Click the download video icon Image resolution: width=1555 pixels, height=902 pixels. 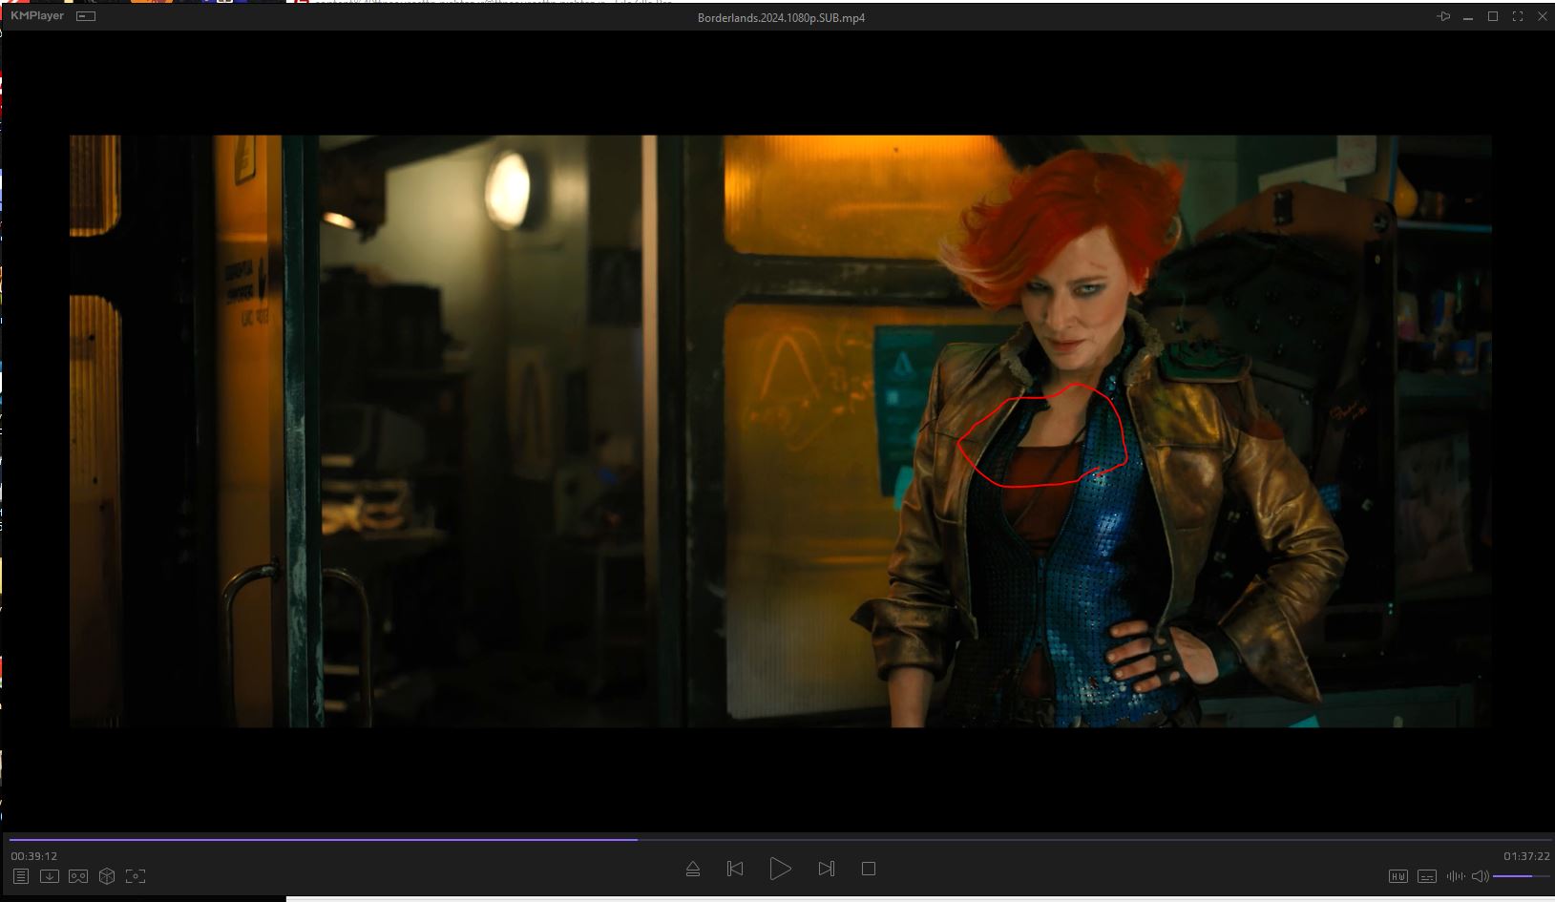click(50, 876)
